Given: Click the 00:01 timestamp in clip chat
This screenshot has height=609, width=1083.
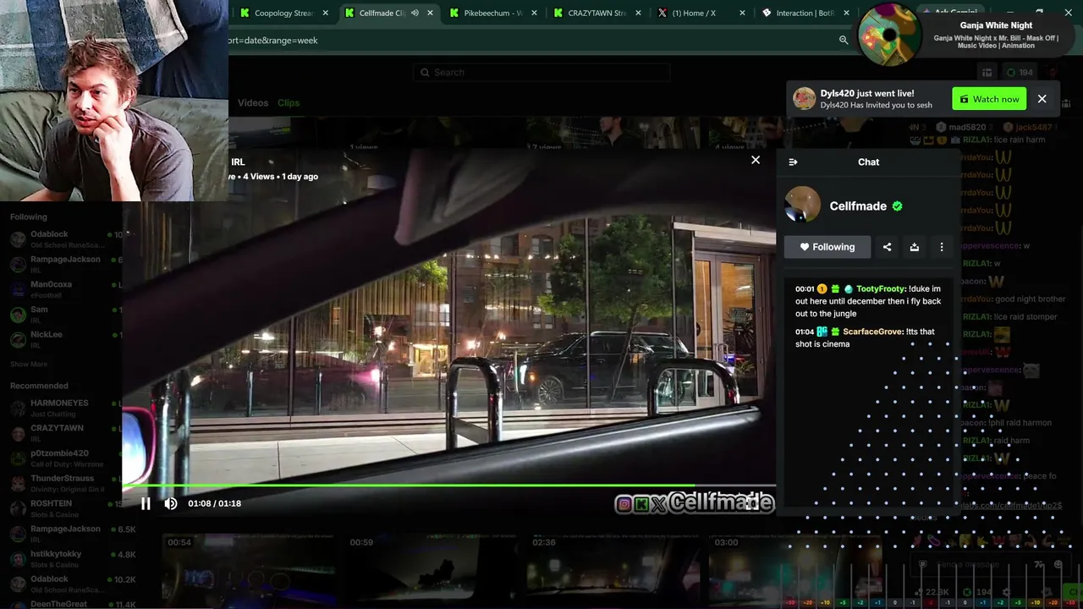Looking at the screenshot, I should 805,289.
